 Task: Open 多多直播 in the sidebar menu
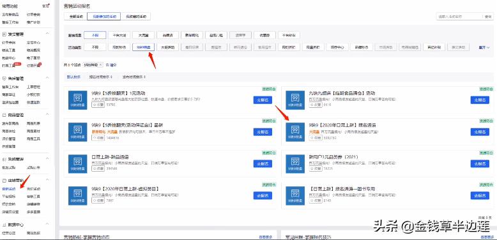point(34,212)
